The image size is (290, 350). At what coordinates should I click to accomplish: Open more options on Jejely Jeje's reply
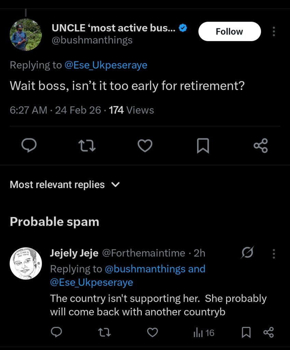(x=274, y=253)
